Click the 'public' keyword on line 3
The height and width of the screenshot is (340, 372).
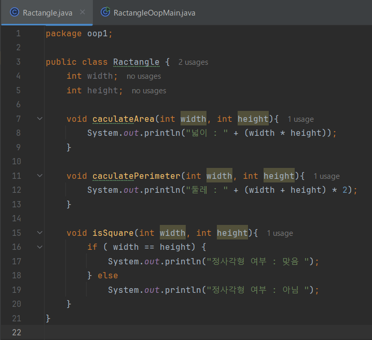61,62
